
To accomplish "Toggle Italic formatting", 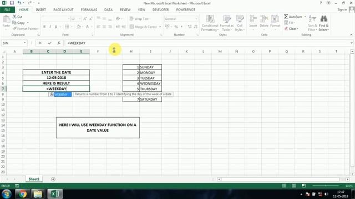I will (x=50, y=27).
